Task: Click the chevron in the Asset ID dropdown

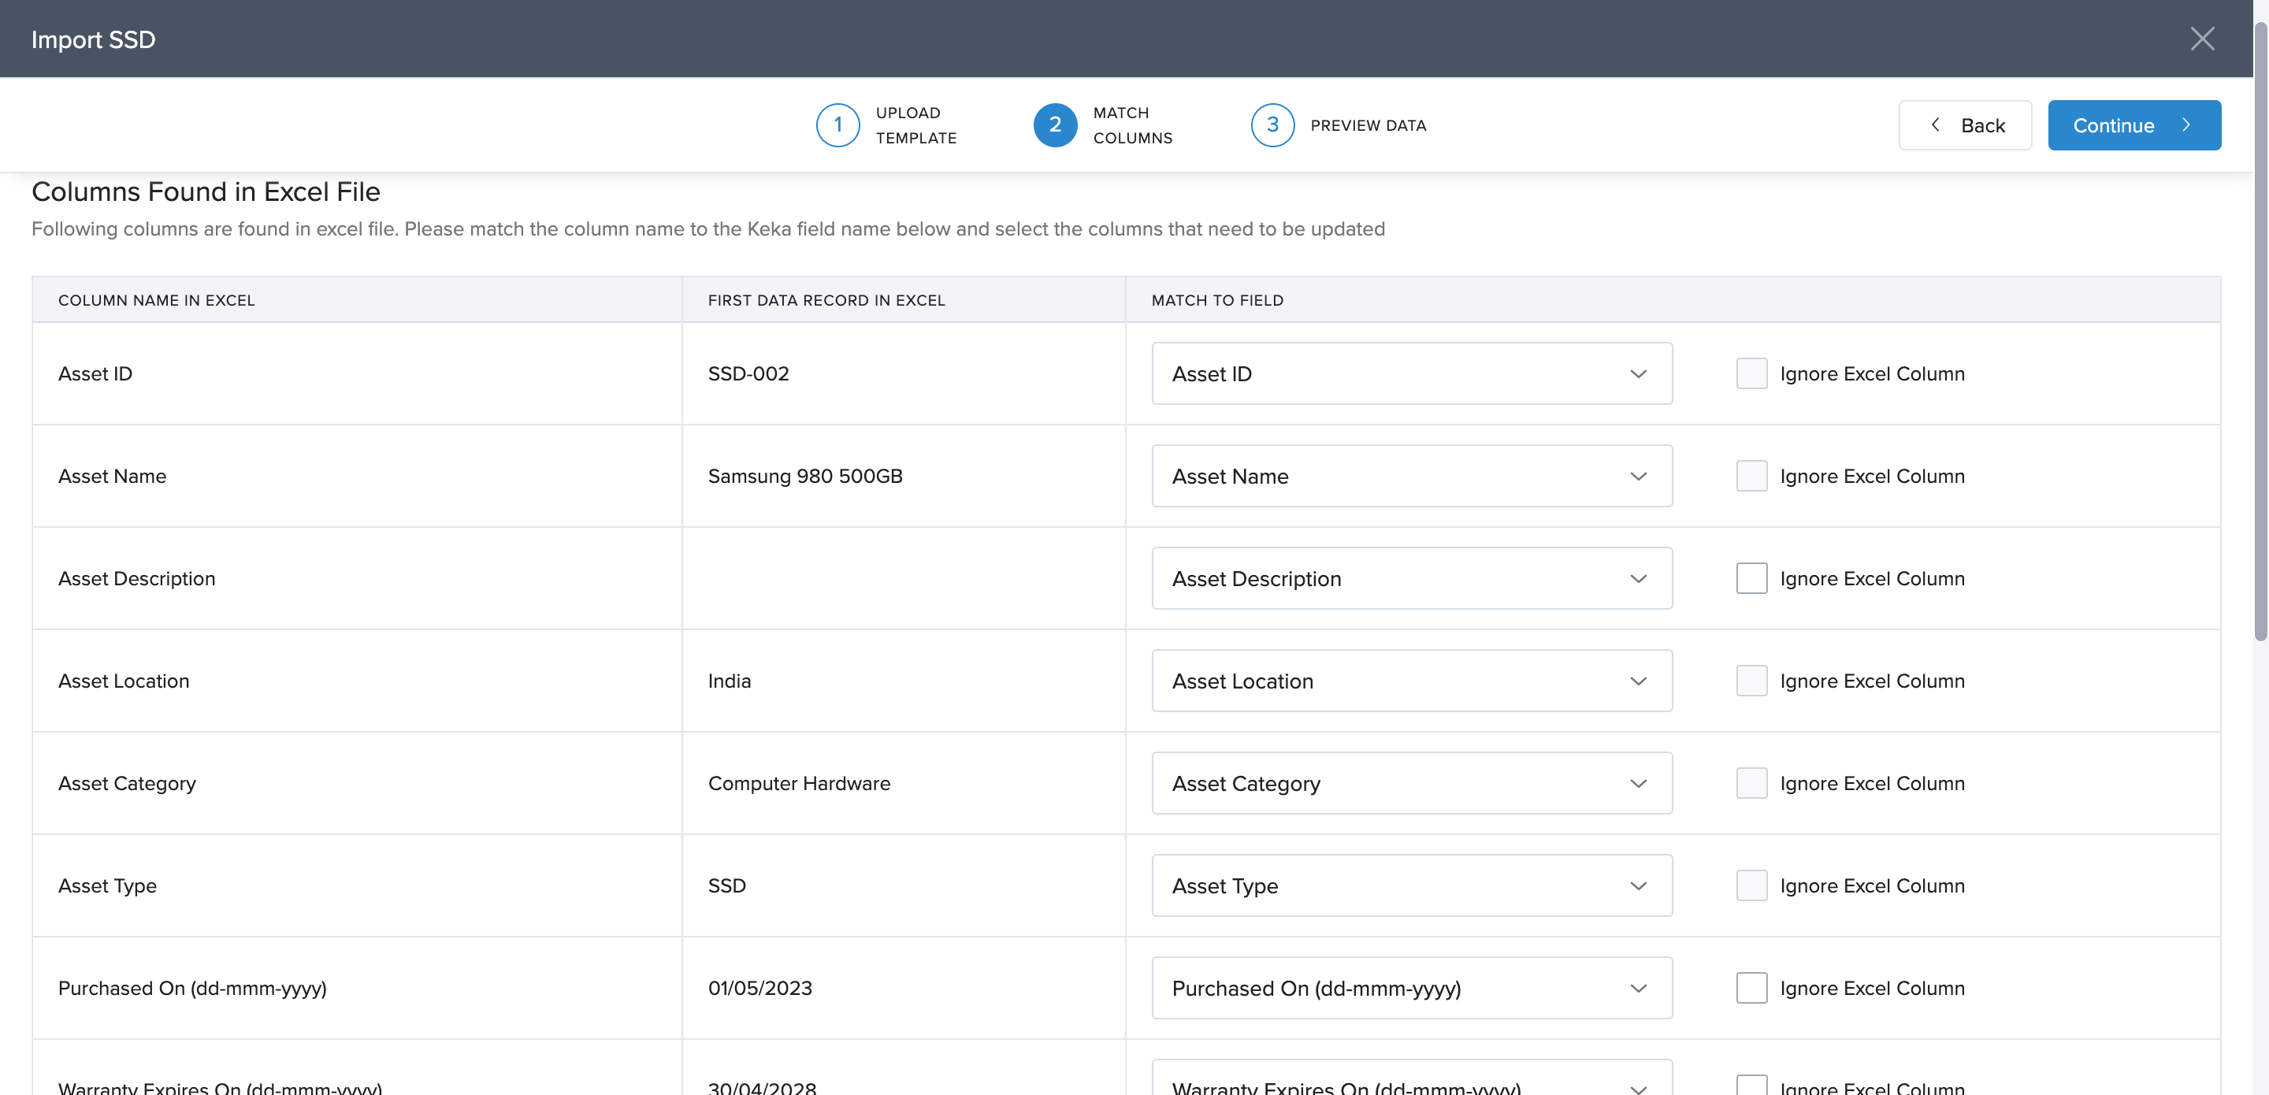Action: (1637, 373)
